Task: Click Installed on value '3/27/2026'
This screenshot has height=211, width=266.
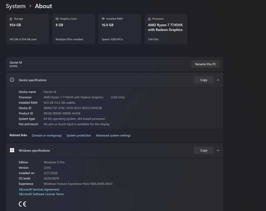Action: tap(51, 173)
